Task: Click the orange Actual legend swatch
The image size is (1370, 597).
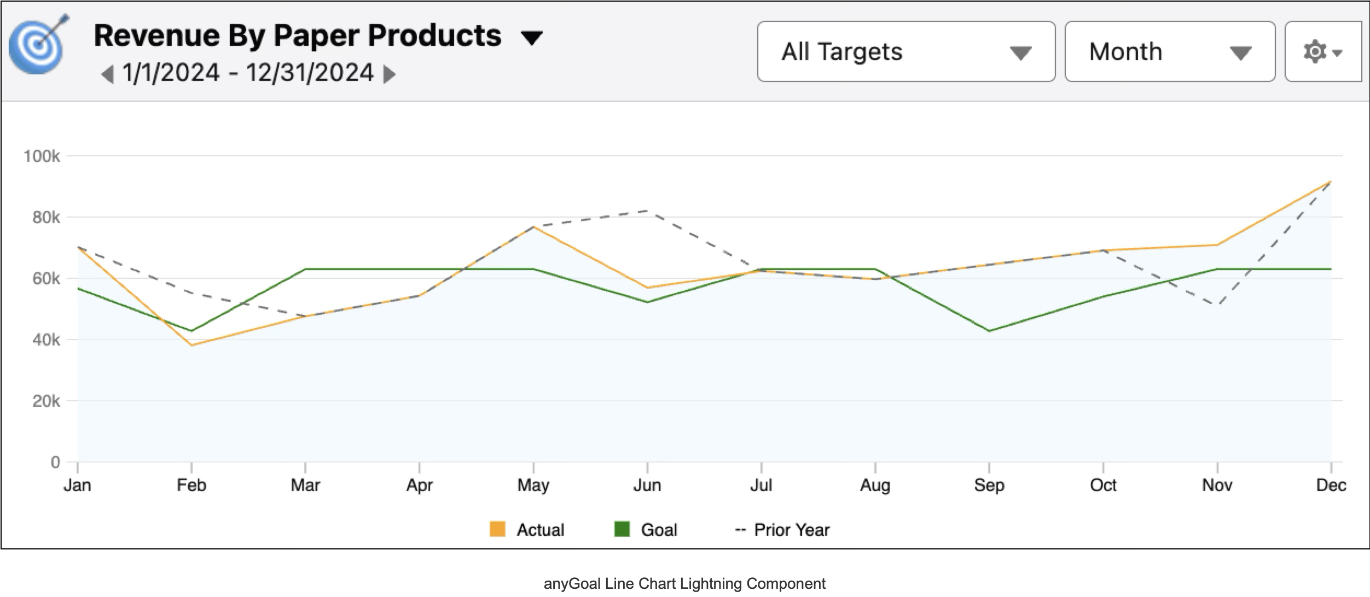Action: tap(497, 529)
